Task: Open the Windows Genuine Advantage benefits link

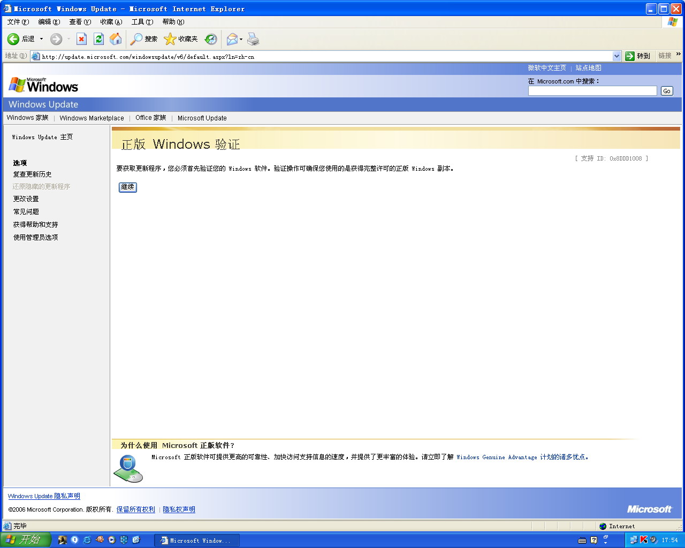Action: (x=521, y=457)
